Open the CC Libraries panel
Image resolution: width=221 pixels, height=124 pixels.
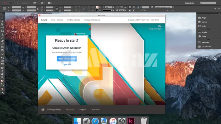point(205,46)
